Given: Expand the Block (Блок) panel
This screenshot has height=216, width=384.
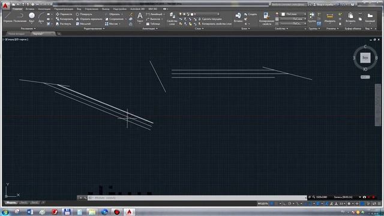Looking at the screenshot, I should pyautogui.click(x=245, y=29).
